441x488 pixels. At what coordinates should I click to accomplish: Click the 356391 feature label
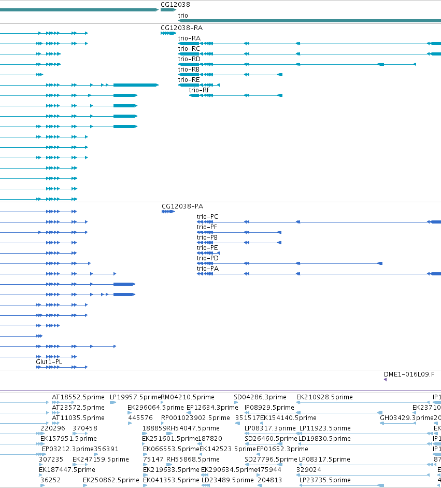pos(106,449)
